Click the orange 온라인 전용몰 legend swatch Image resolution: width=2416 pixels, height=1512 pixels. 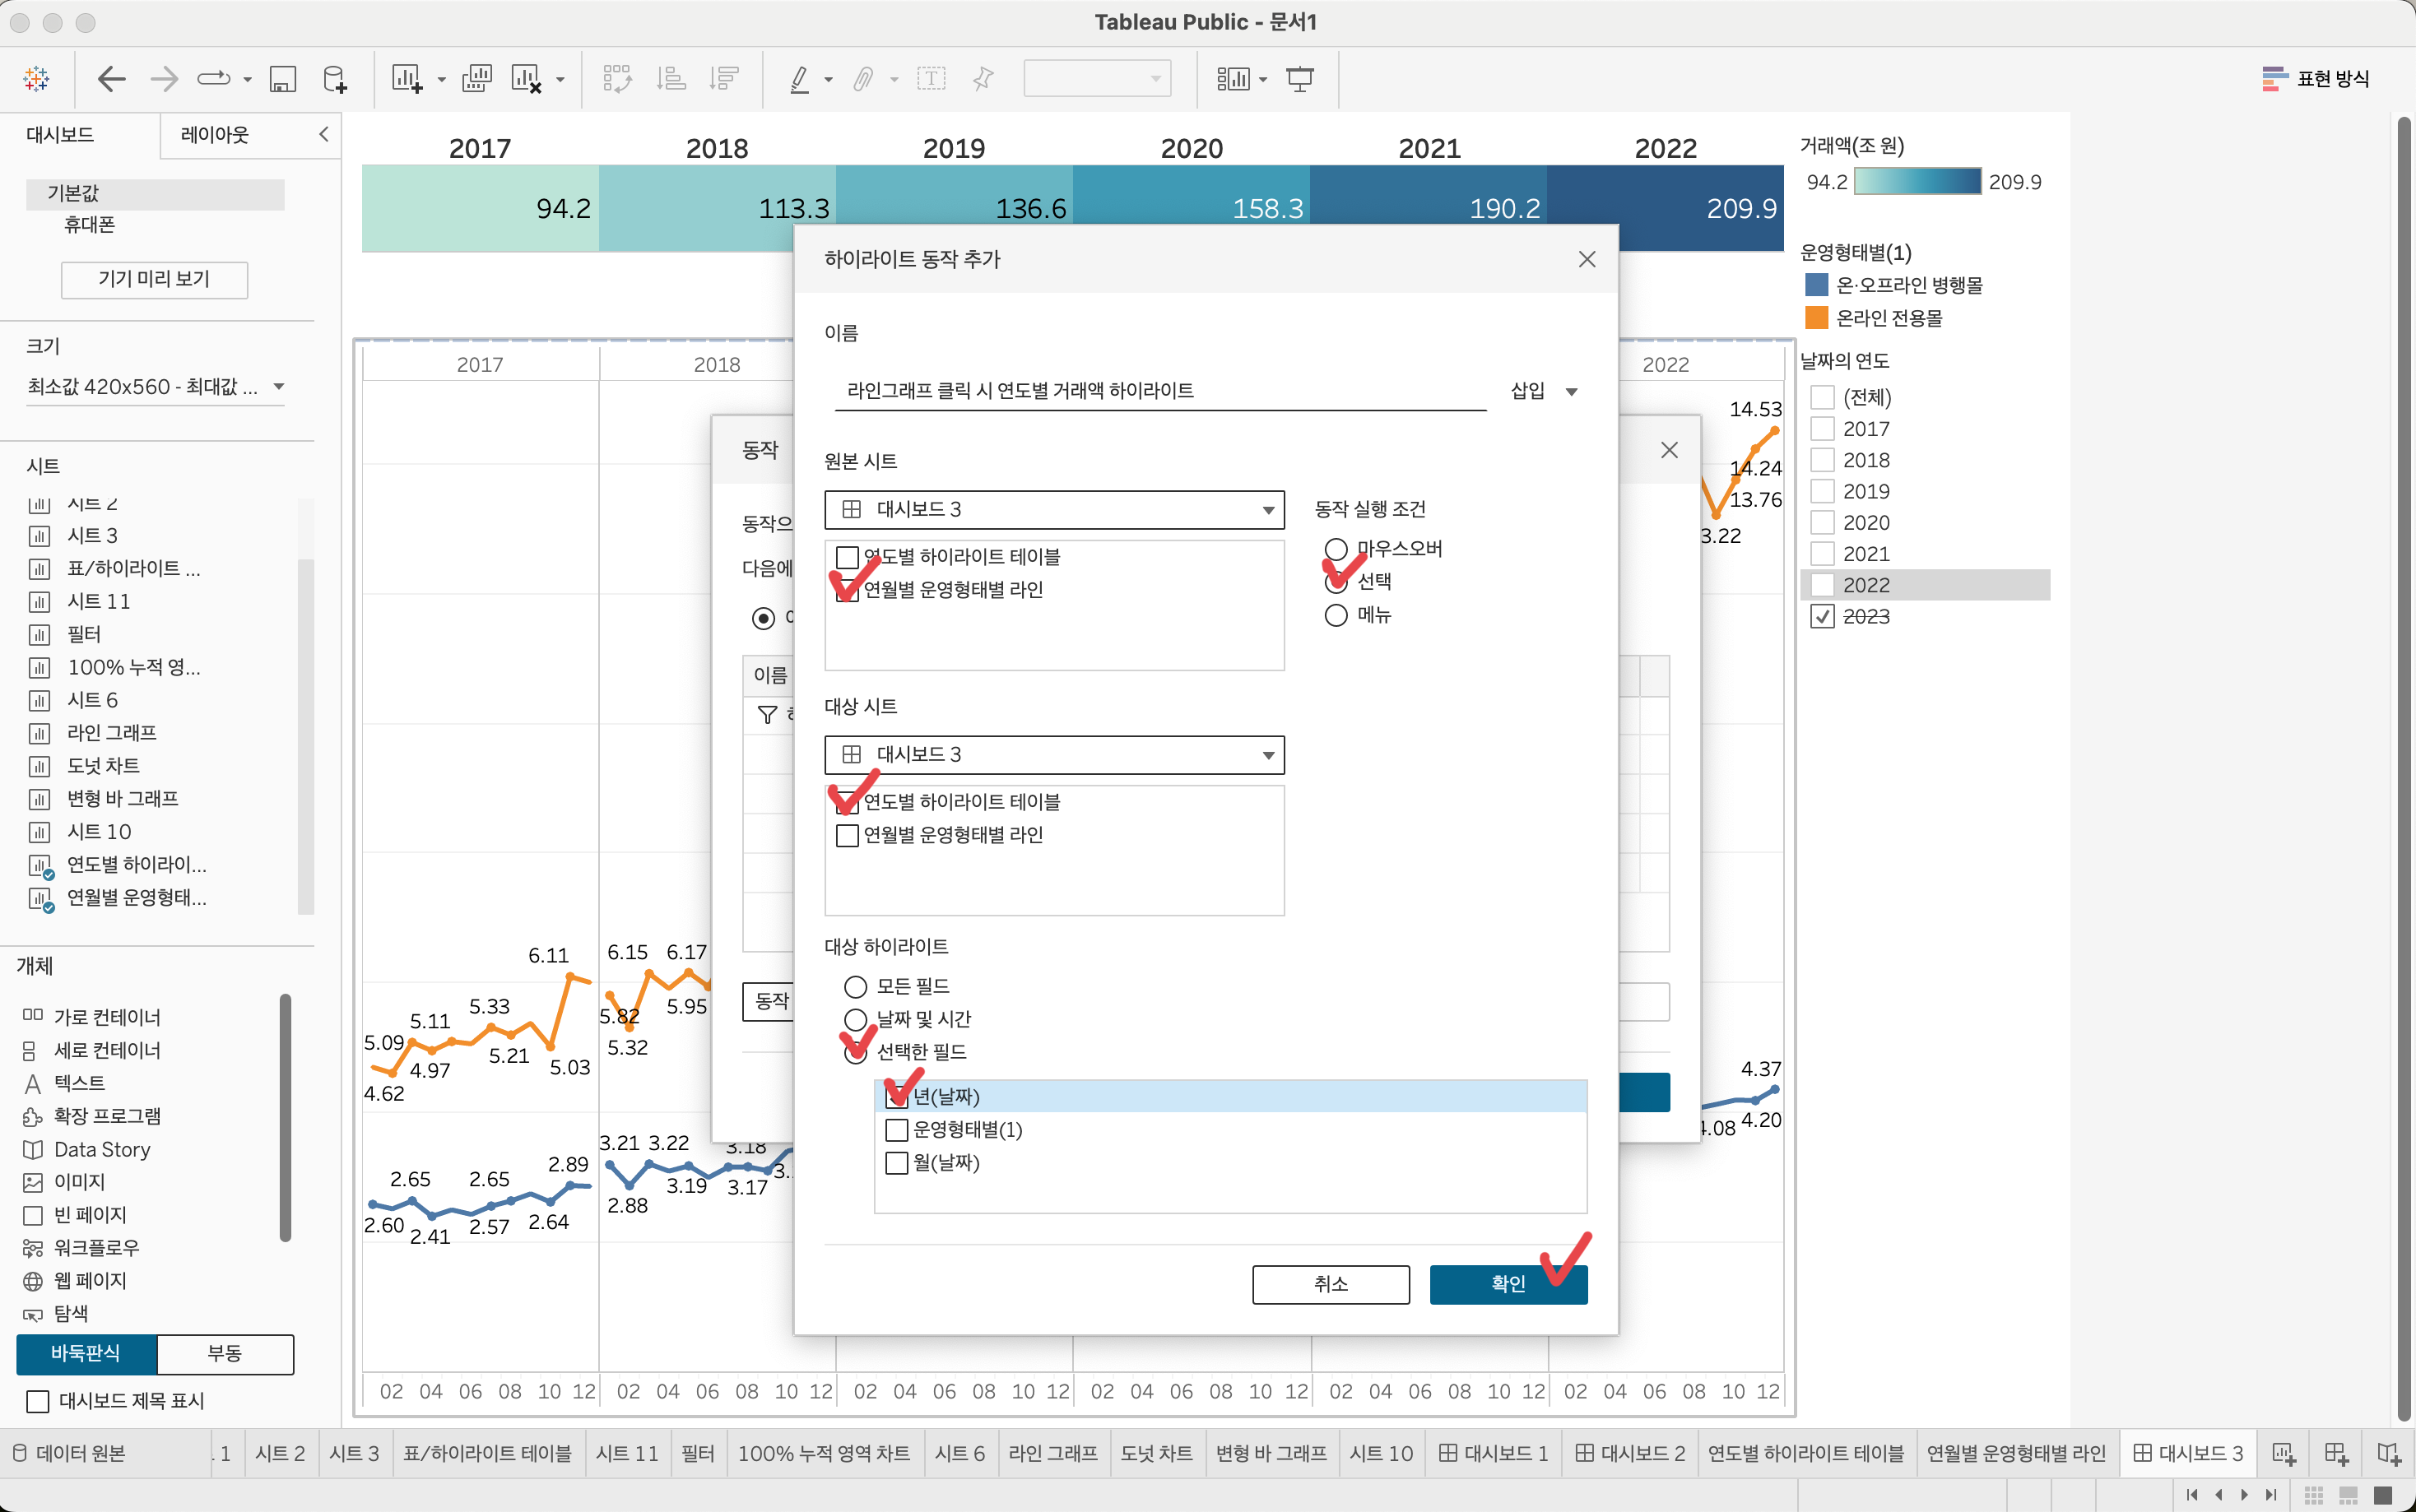tap(1816, 318)
